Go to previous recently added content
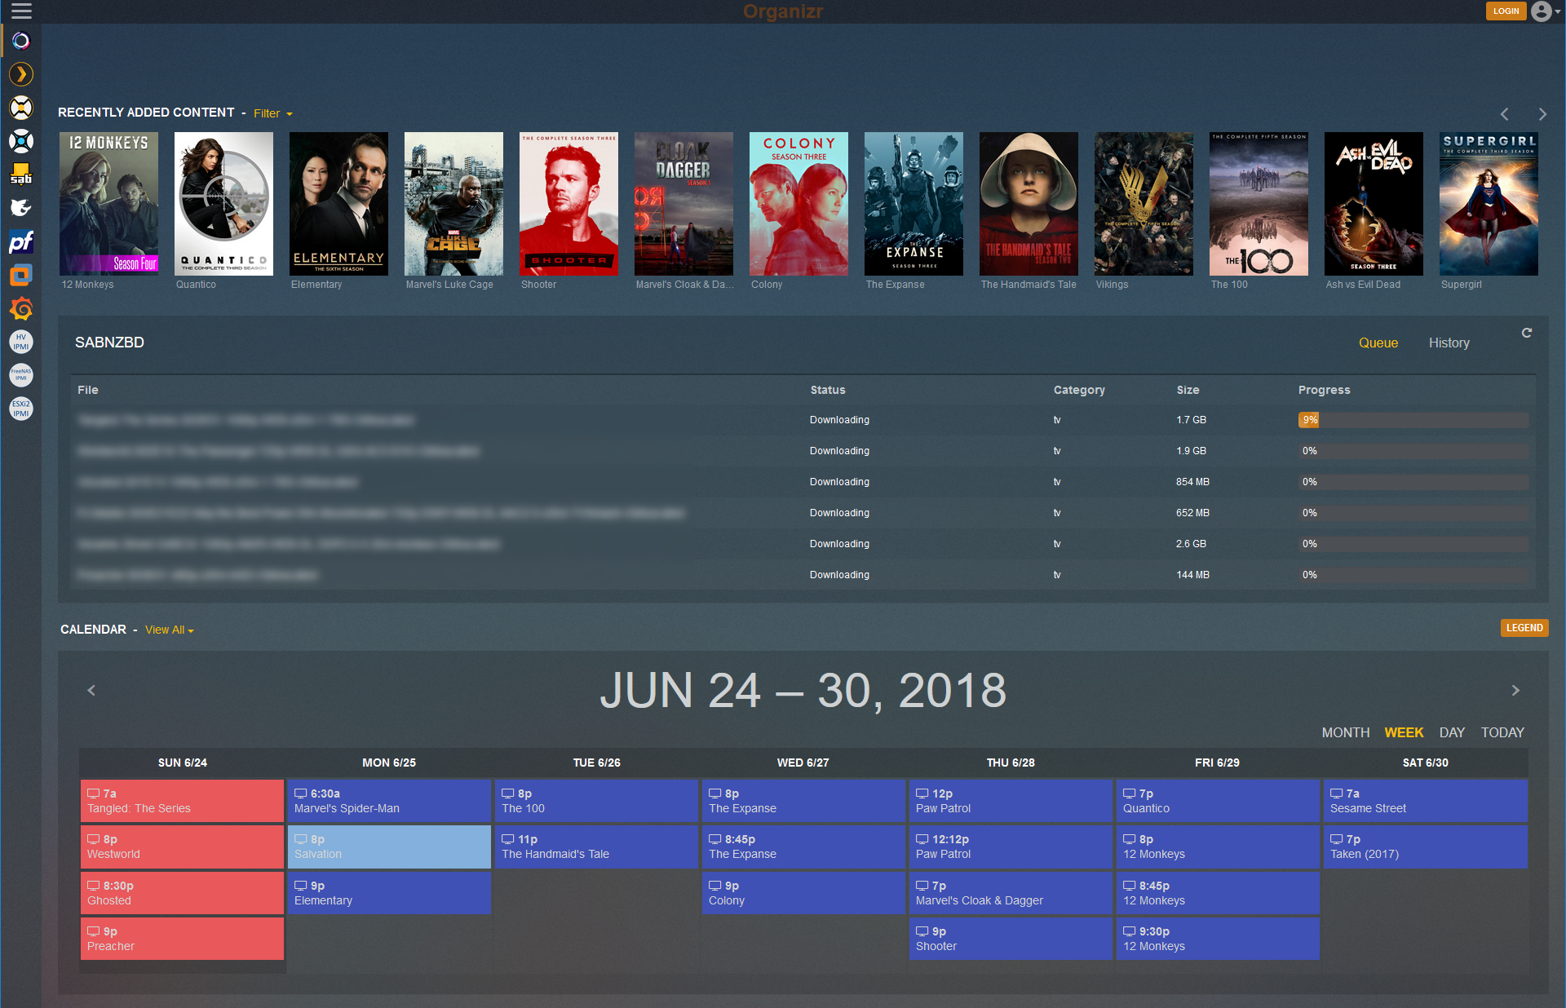Viewport: 1566px width, 1008px height. pos(1505,114)
